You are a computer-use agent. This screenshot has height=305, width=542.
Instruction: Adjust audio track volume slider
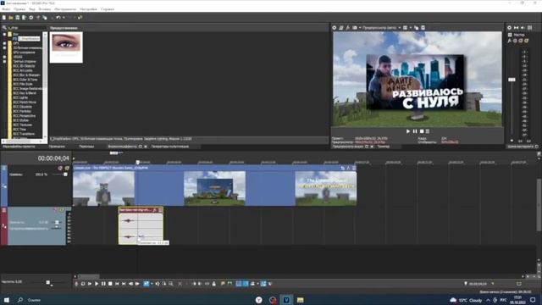(57, 222)
